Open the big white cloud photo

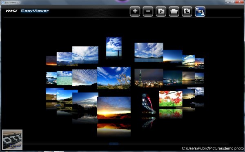pos(85,55)
